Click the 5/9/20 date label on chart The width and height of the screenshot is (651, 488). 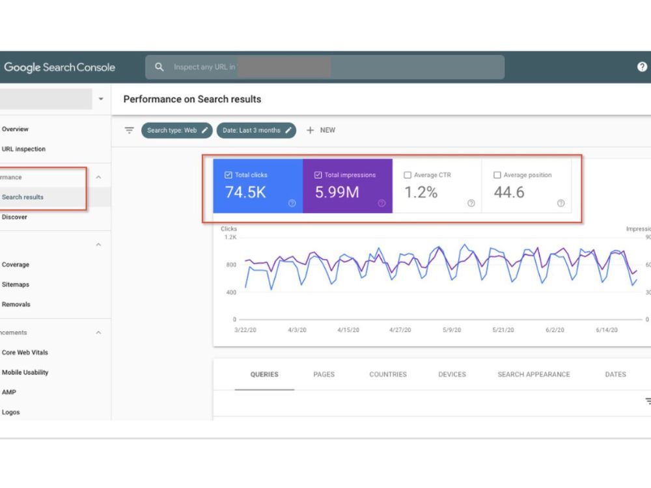[452, 330]
